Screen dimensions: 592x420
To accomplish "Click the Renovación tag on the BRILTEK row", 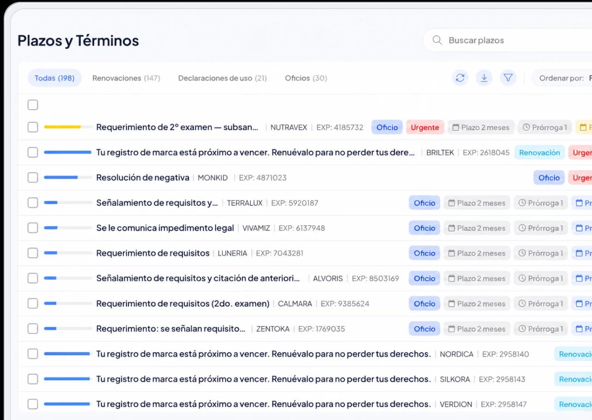I will click(539, 152).
